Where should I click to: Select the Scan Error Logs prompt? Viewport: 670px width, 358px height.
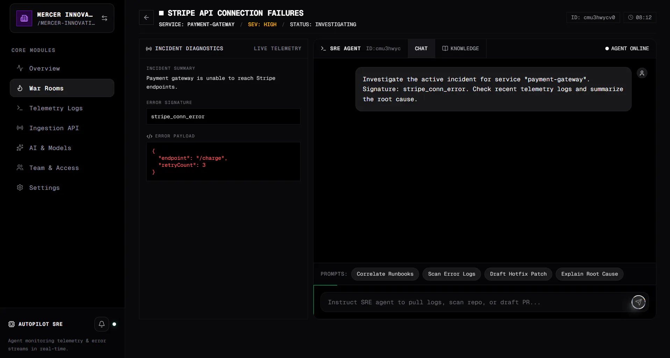[x=452, y=274]
